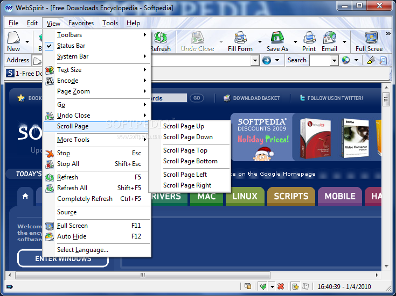This screenshot has width=396, height=296.
Task: Click the search engine globe icon
Action: [x=346, y=60]
